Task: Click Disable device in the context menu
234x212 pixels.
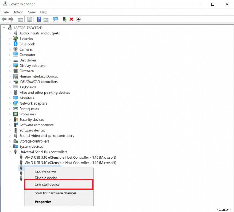Action: [x=46, y=178]
